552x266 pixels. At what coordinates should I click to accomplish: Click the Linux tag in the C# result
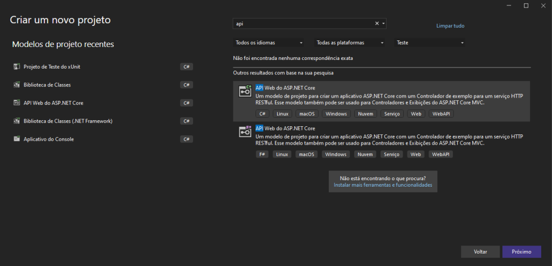(282, 114)
